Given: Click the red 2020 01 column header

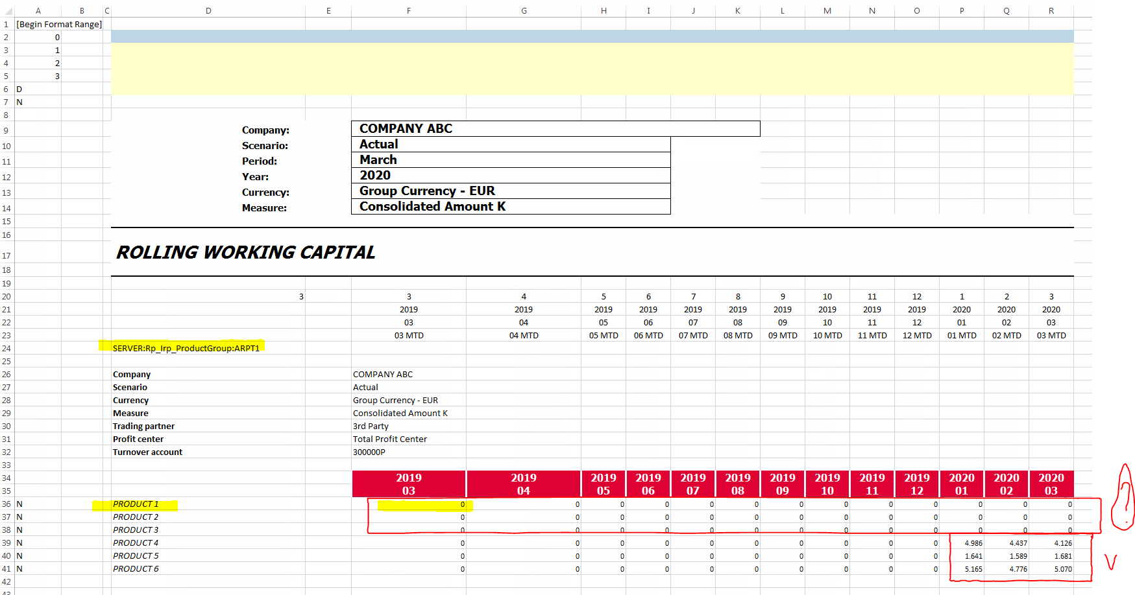Looking at the screenshot, I should (x=962, y=484).
